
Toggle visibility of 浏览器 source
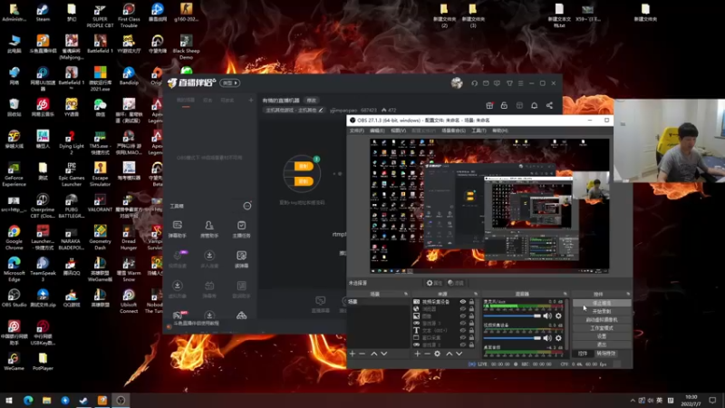[x=463, y=308]
